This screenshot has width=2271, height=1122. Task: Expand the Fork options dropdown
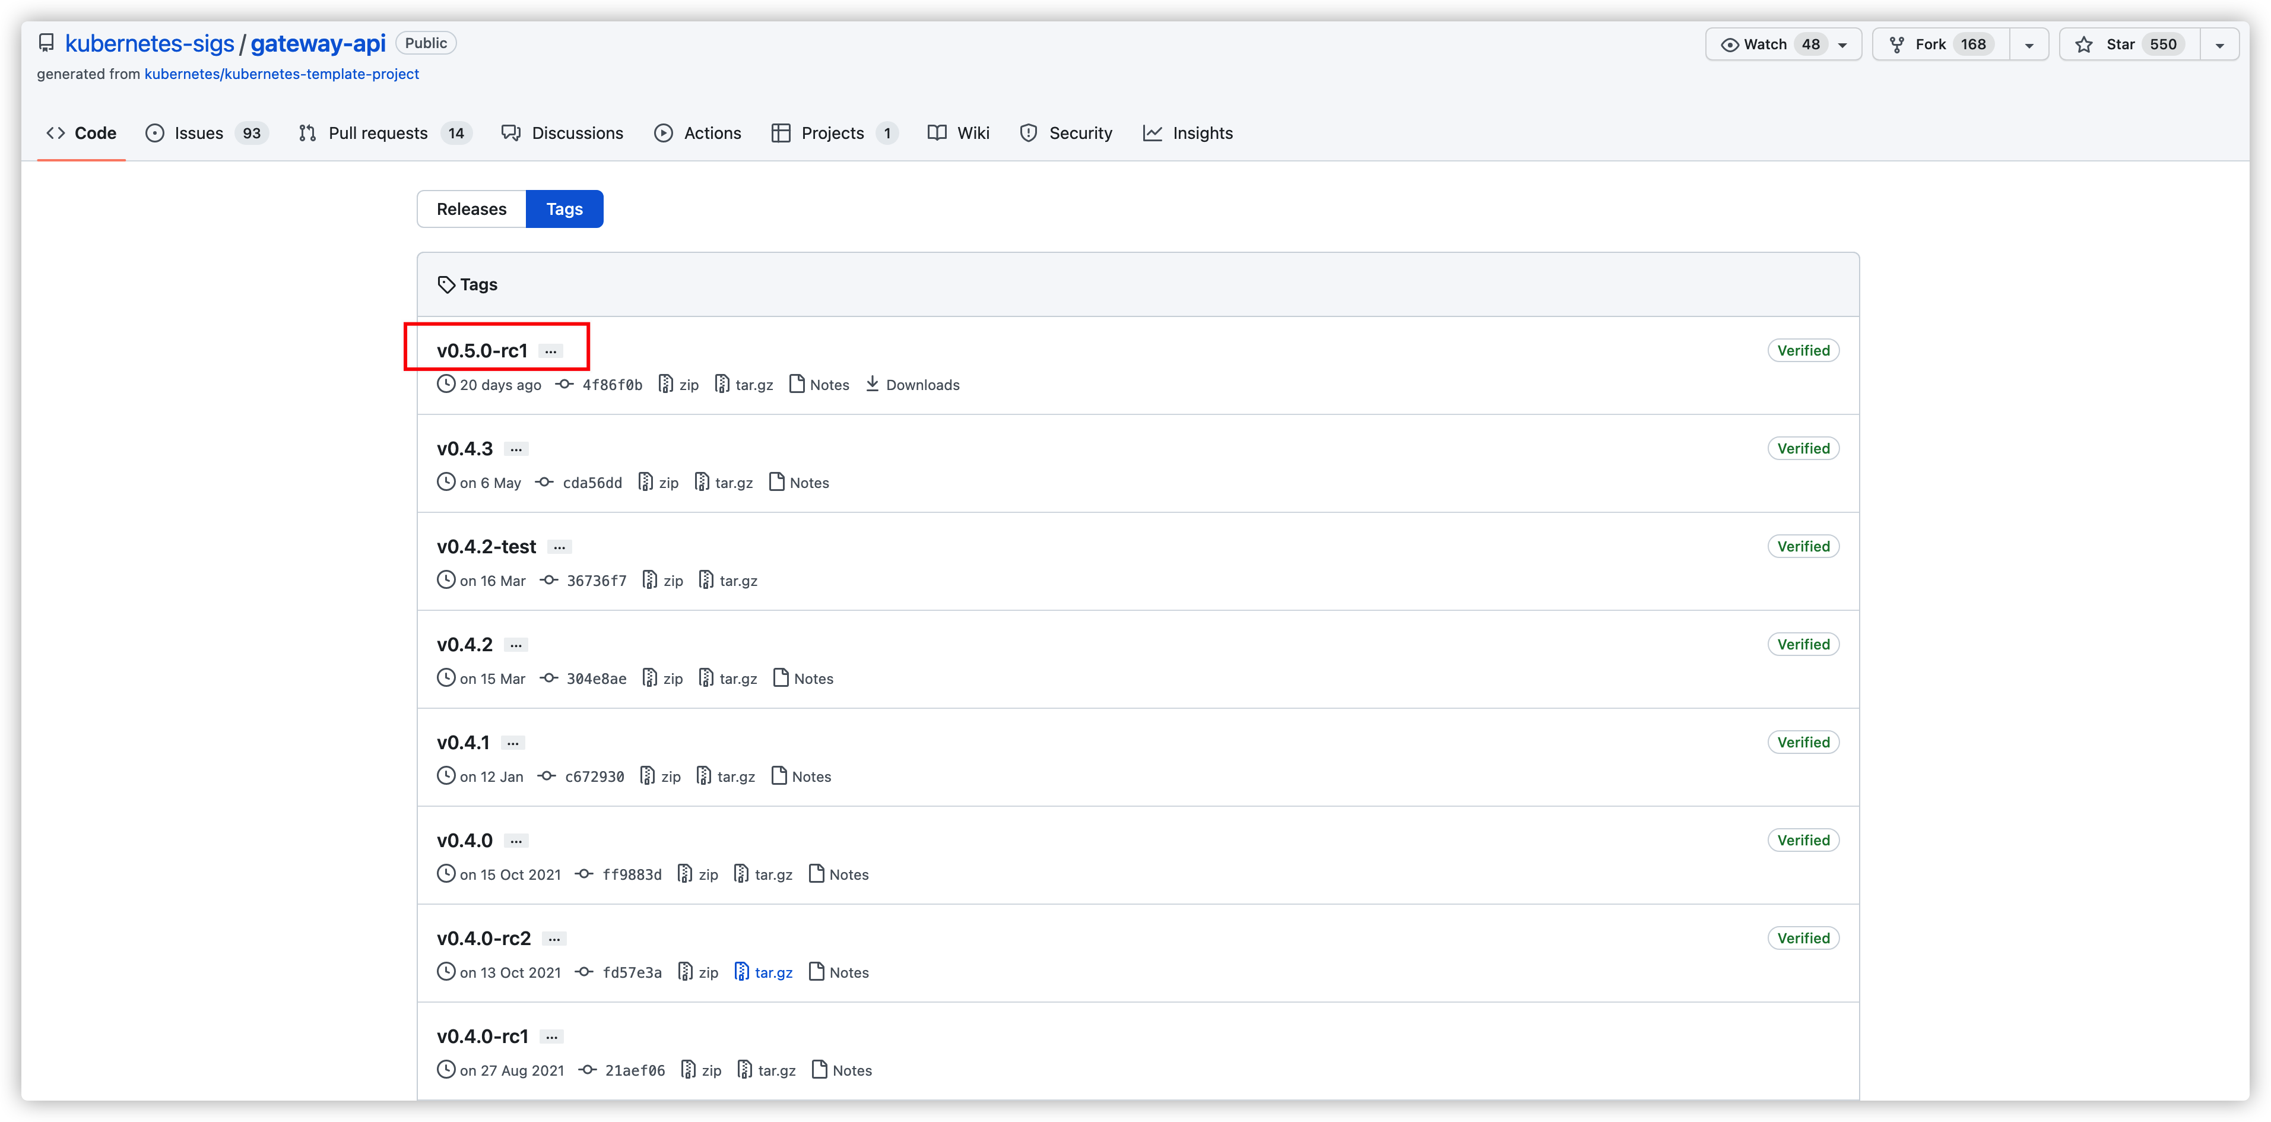coord(2029,45)
